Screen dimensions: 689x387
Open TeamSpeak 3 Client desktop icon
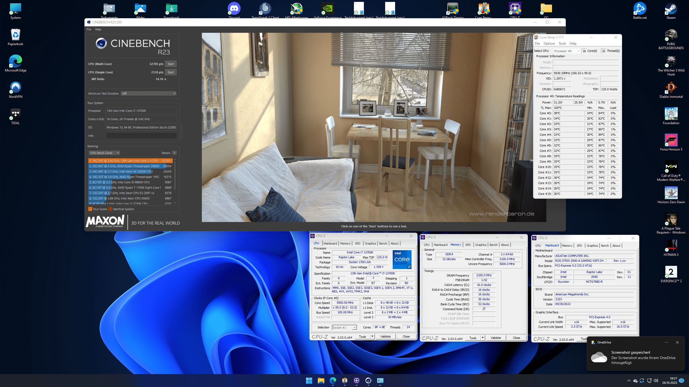265,10
